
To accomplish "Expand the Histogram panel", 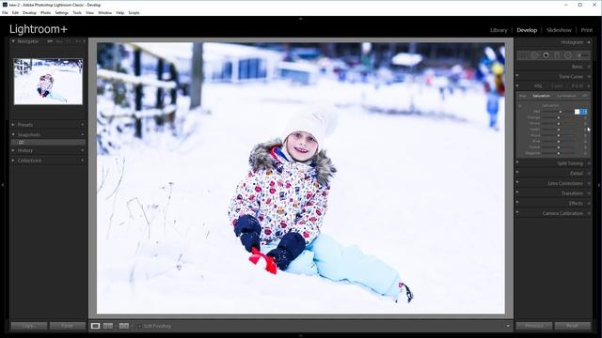I will pyautogui.click(x=589, y=42).
